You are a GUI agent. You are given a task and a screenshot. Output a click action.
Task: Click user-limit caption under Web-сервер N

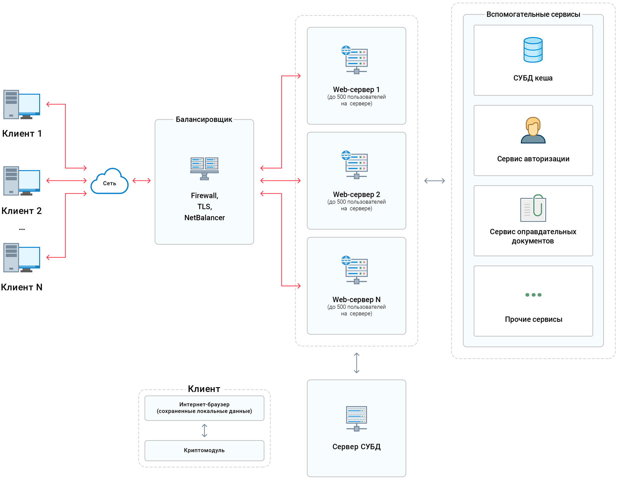tap(356, 310)
